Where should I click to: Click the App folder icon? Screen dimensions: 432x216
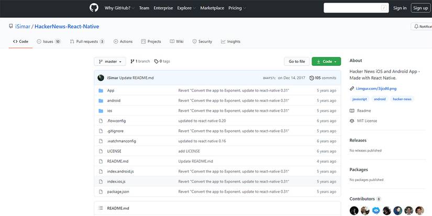pos(101,90)
